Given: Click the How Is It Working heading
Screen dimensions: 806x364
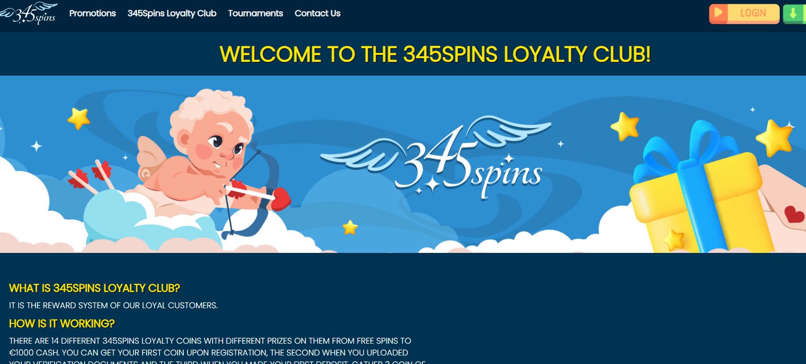Looking at the screenshot, I should click(62, 323).
